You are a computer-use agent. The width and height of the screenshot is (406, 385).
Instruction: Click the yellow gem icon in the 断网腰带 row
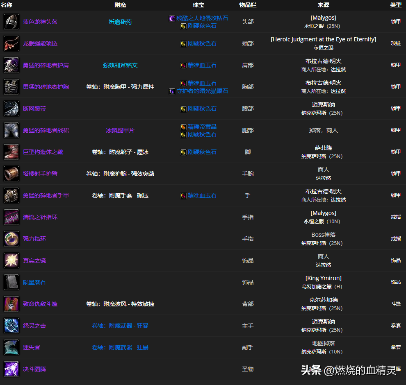pyautogui.click(x=183, y=109)
